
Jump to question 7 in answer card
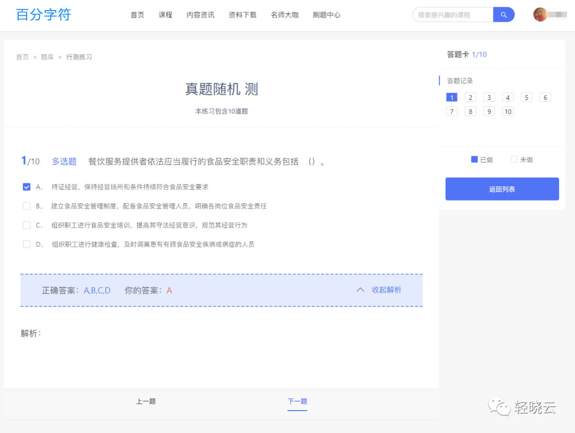(452, 111)
